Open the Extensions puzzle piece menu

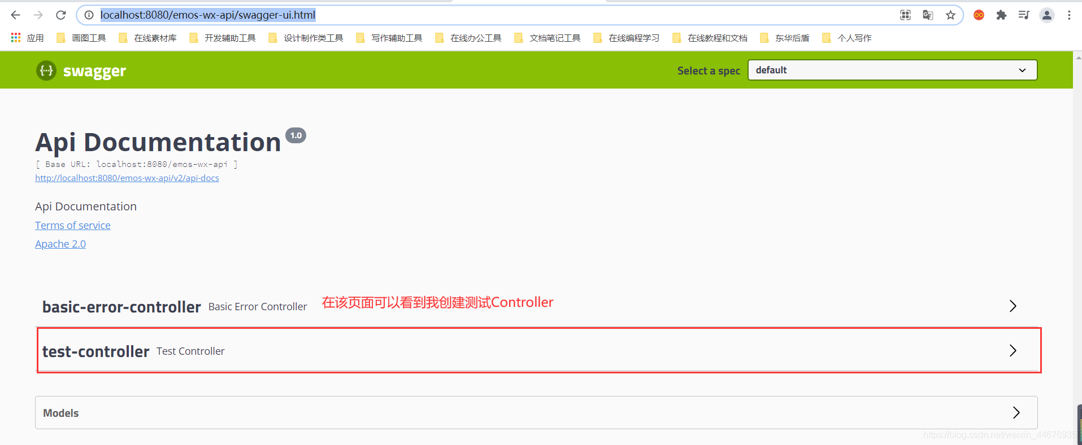coord(1001,15)
